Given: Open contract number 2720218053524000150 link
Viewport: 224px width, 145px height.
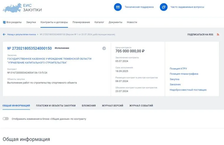Looking at the screenshot, I should (29, 48).
